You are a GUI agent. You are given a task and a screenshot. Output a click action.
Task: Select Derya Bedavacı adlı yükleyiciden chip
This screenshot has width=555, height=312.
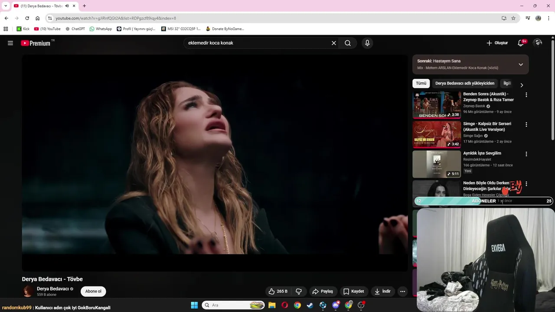click(x=465, y=83)
